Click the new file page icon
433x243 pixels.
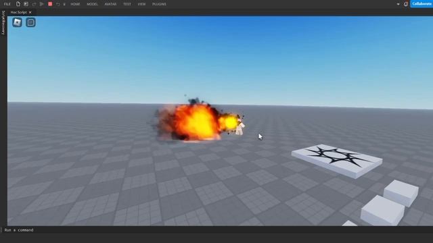pos(18,4)
